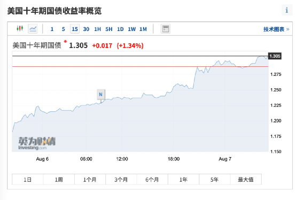Select the 5H interval
The width and height of the screenshot is (296, 200).
(109, 29)
